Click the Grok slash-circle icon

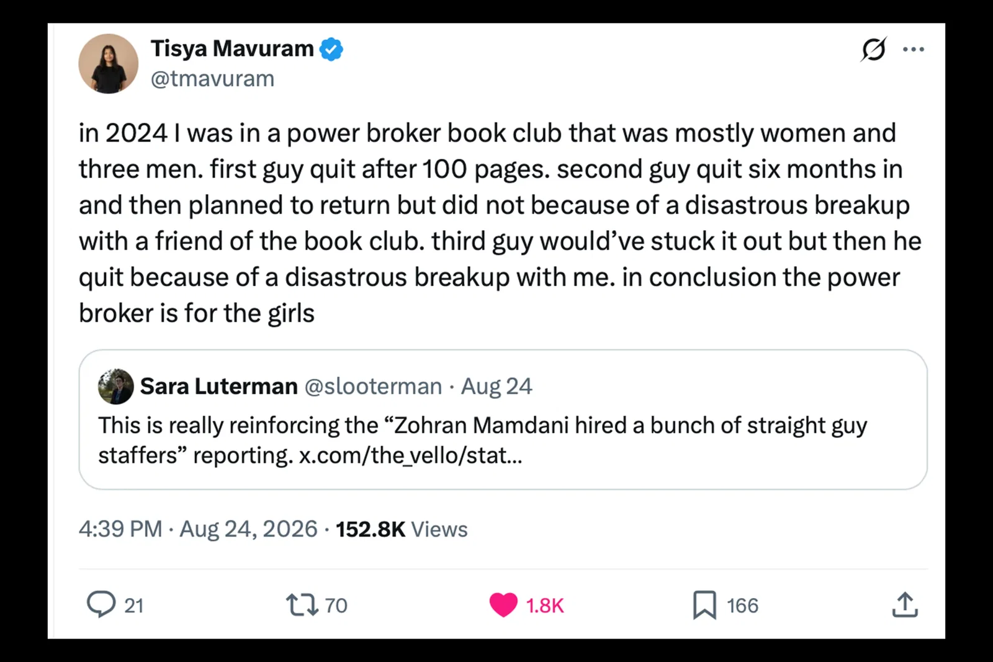click(873, 49)
